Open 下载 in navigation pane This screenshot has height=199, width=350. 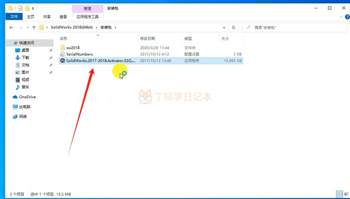(25, 57)
